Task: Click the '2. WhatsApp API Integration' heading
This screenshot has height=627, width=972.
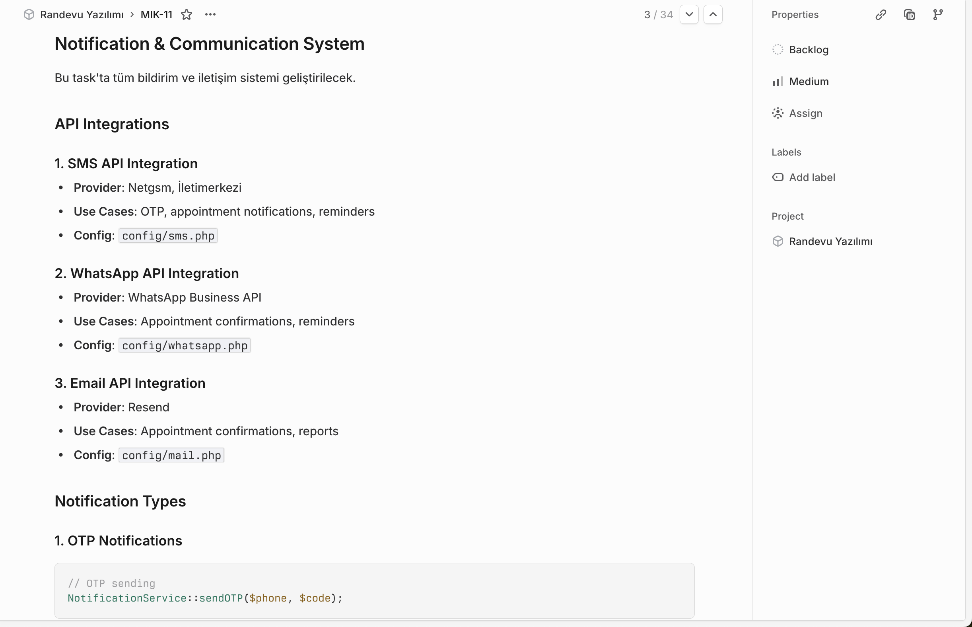Action: 147,274
